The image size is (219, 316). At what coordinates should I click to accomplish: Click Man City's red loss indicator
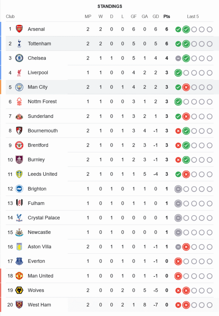point(186,87)
